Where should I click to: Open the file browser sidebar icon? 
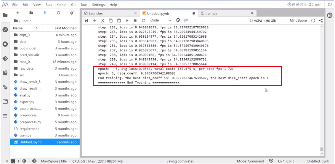(x=5, y=15)
